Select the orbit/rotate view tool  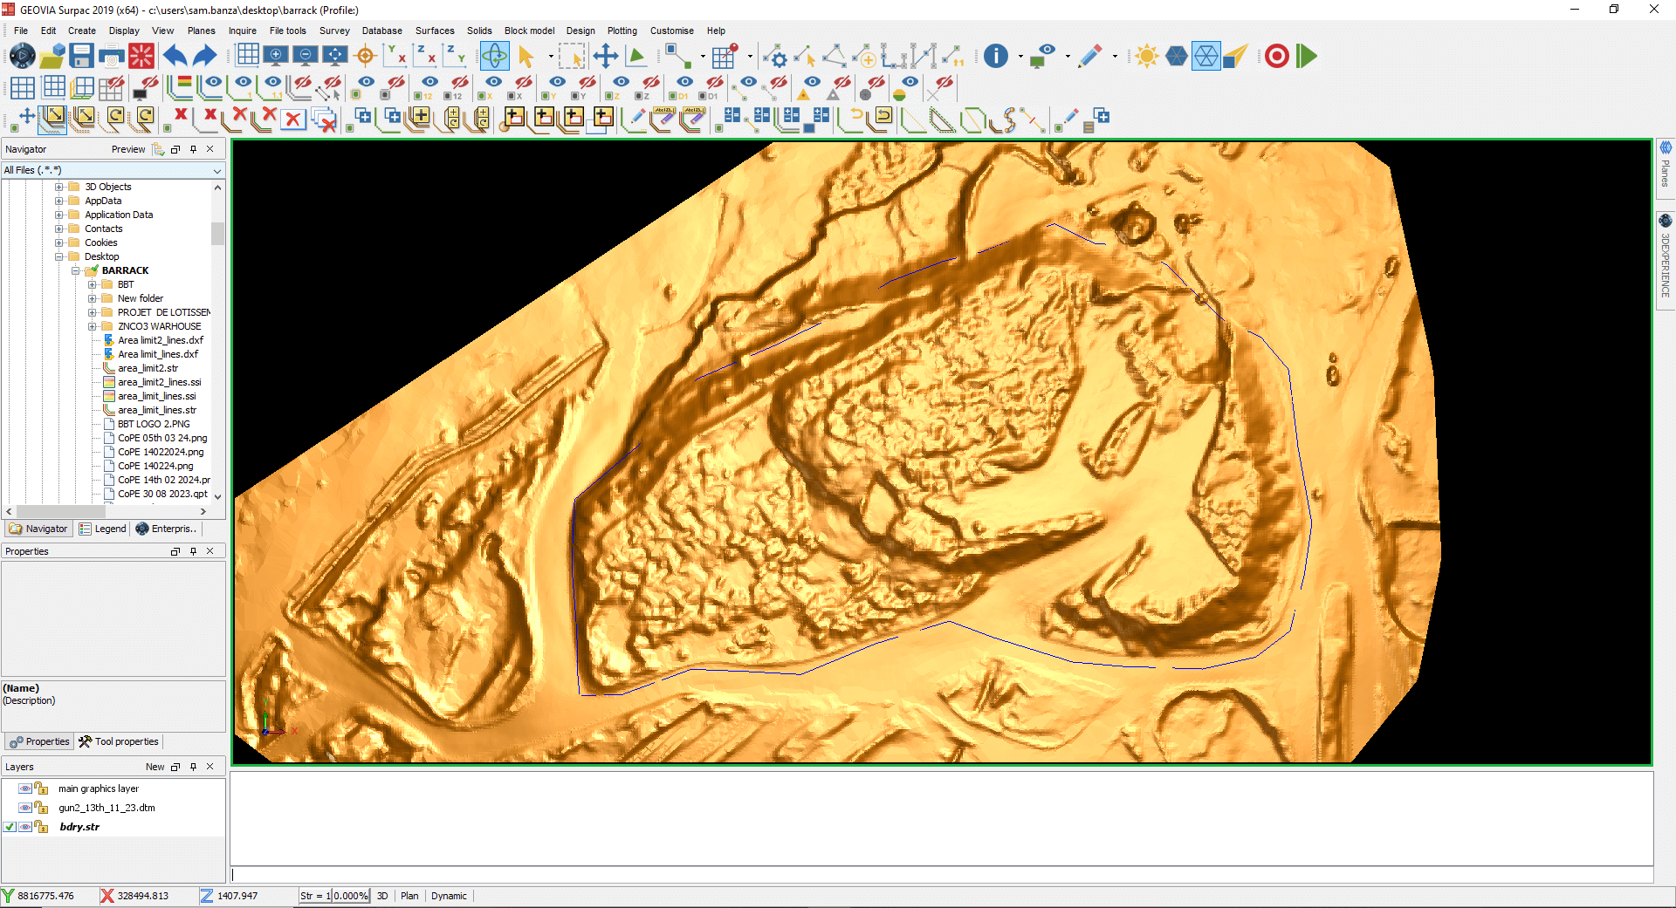pyautogui.click(x=494, y=57)
